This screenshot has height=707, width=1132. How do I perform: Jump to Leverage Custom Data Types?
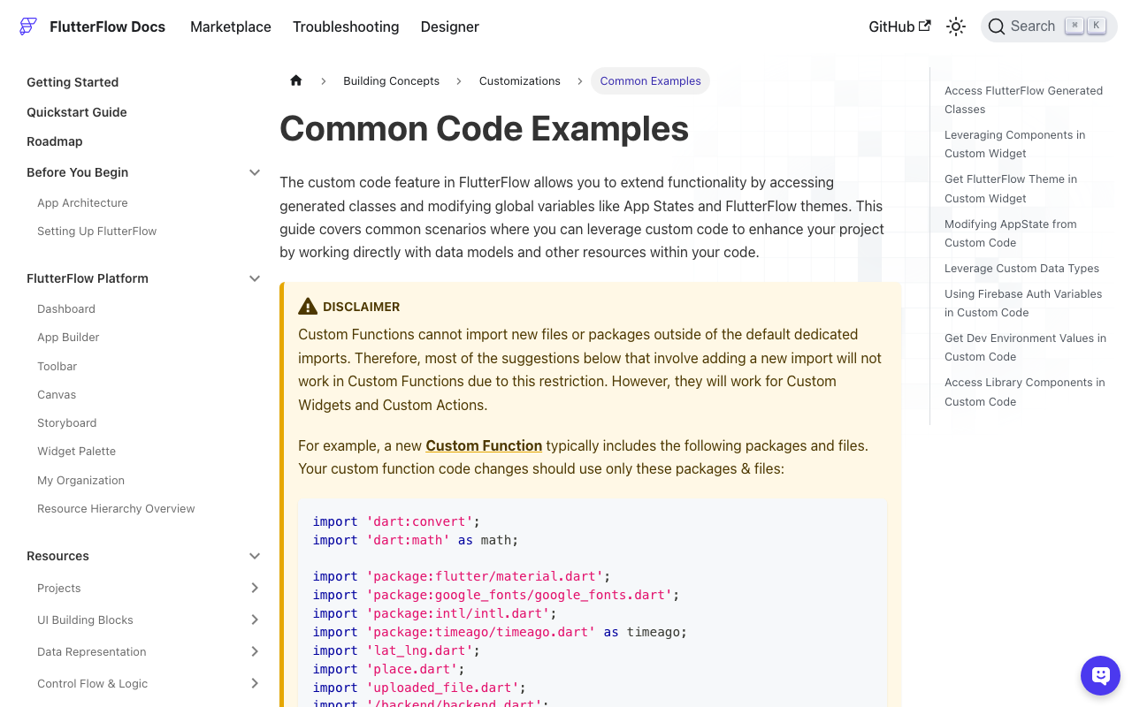tap(1021, 268)
